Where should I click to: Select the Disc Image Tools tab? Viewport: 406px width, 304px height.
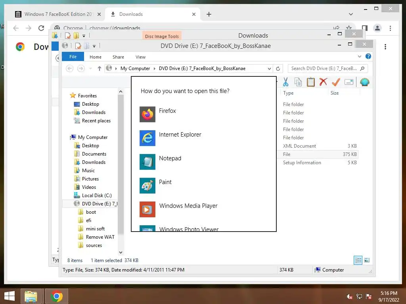pos(162,36)
